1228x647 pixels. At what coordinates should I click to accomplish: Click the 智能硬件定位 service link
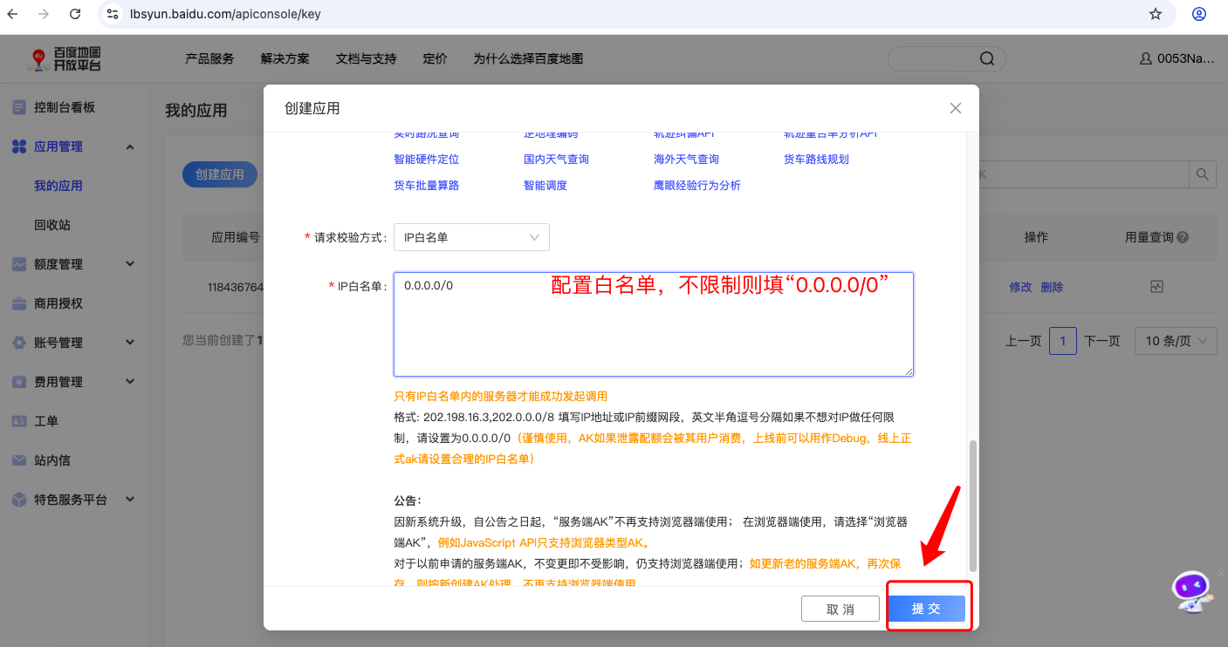coord(427,160)
